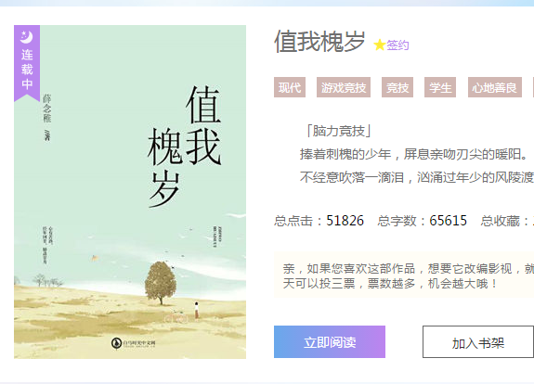Click the vote notice starting with 亲，如果您喜欢
534x384 pixels.
coord(409,275)
